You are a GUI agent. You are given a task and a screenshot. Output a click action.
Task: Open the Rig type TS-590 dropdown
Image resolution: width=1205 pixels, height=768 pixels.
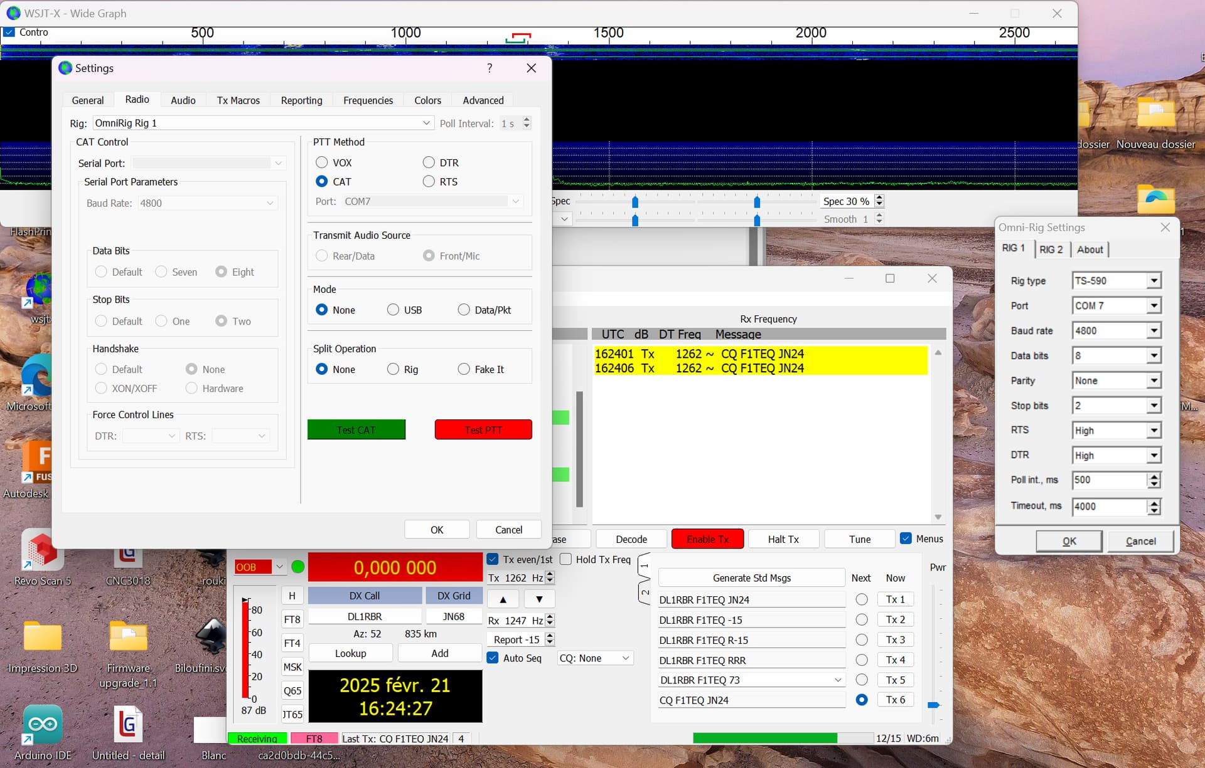pos(1117,280)
